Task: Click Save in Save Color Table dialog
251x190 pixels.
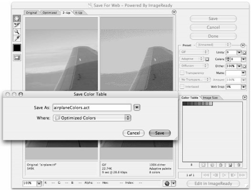Action: pyautogui.click(x=159, y=133)
